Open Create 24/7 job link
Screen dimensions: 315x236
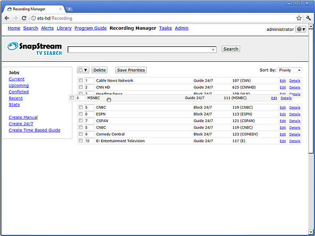21,124
